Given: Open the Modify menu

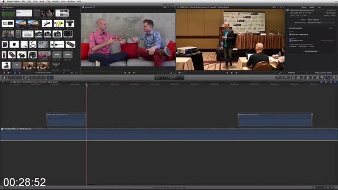Looking at the screenshot, I should (55, 1).
